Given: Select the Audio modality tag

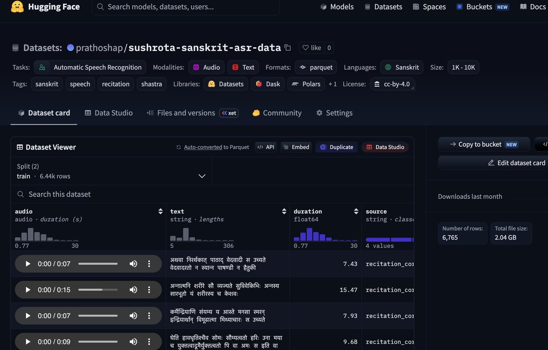Looking at the screenshot, I should click(206, 67).
